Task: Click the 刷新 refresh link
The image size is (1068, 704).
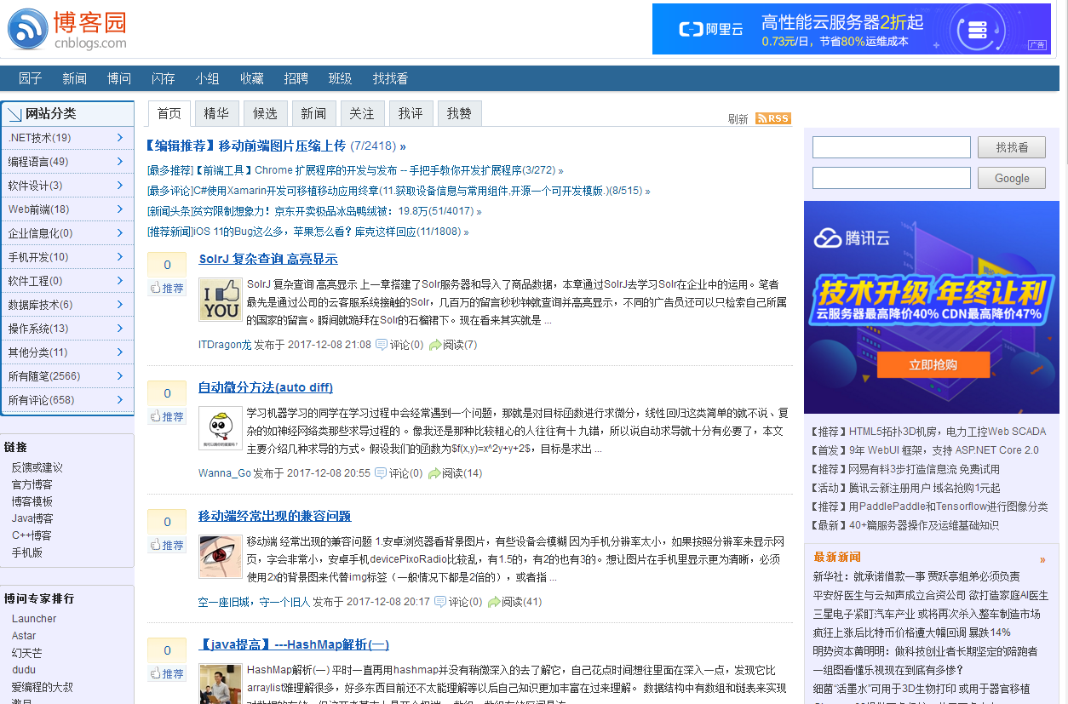Action: pyautogui.click(x=738, y=119)
